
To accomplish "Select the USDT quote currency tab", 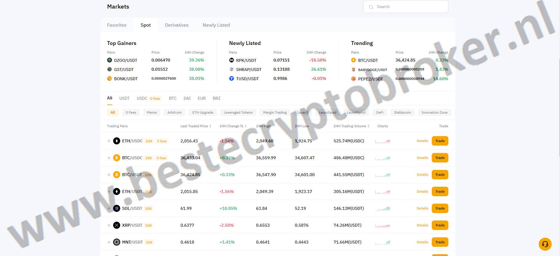I will pyautogui.click(x=124, y=98).
